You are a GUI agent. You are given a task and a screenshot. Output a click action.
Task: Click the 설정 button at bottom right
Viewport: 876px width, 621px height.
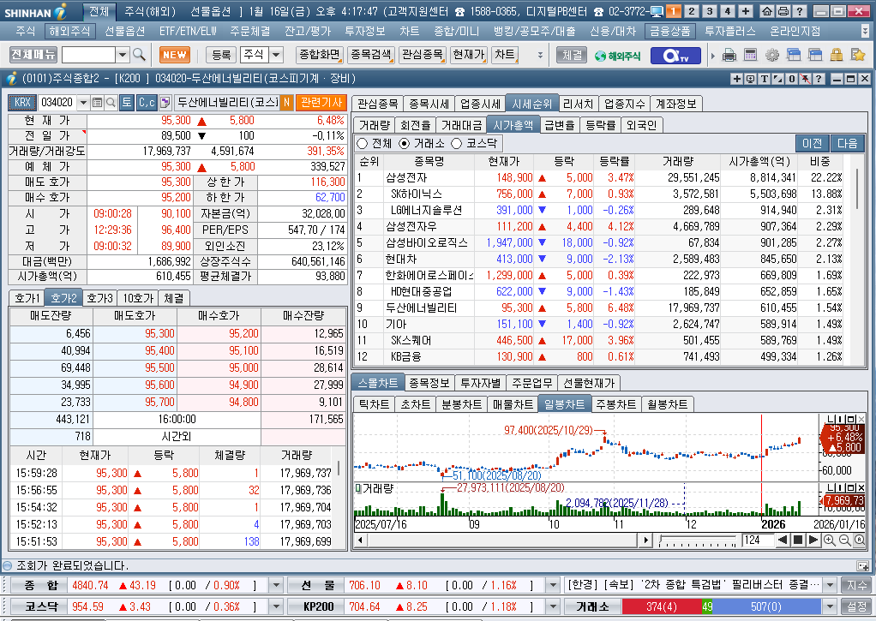click(x=856, y=606)
